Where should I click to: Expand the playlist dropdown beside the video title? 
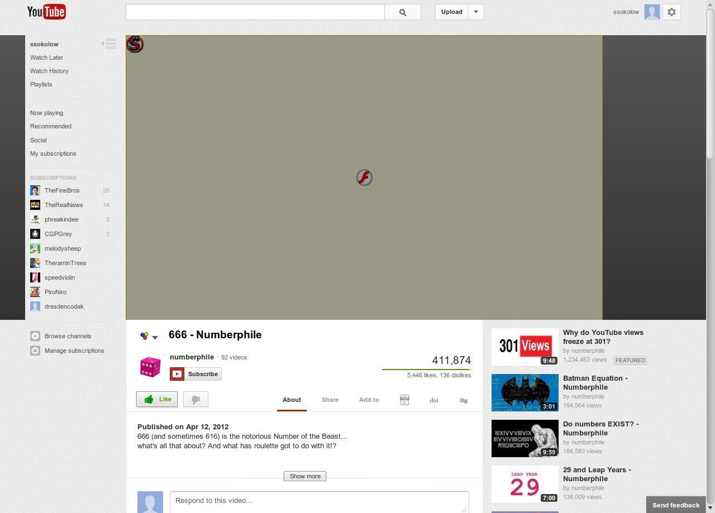tap(155, 335)
